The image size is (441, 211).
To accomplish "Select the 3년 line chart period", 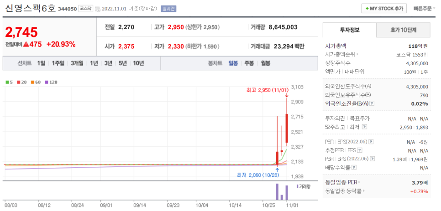I will [108, 63].
